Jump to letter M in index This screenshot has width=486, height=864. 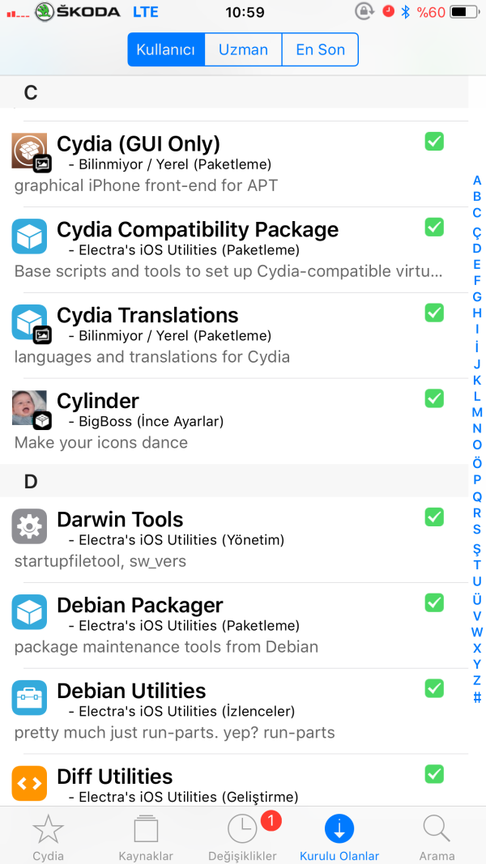click(x=477, y=412)
